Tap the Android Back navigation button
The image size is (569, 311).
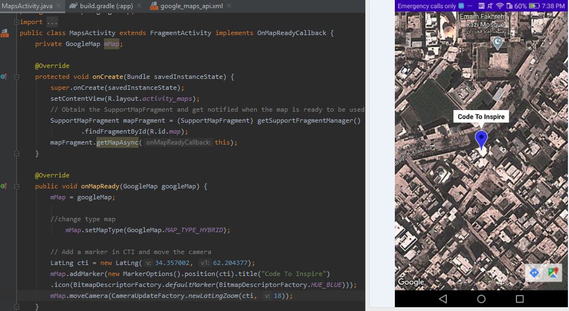[x=442, y=298]
